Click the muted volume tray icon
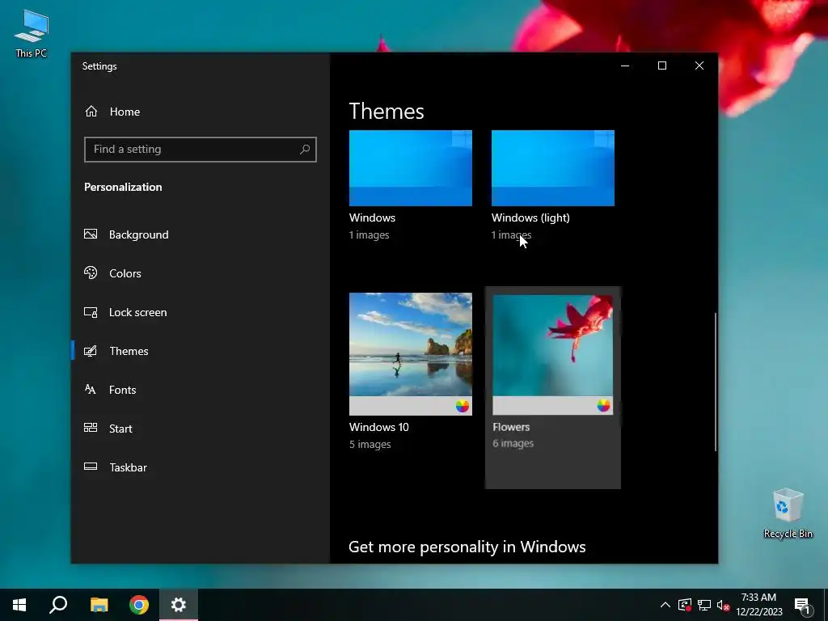 pos(724,605)
